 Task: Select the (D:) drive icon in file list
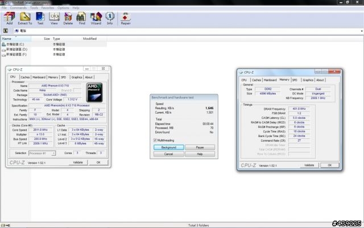[x=3, y=49]
